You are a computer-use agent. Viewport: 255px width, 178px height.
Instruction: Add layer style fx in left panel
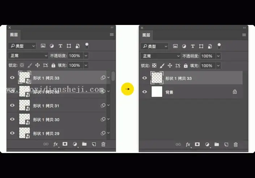[x=56, y=144]
